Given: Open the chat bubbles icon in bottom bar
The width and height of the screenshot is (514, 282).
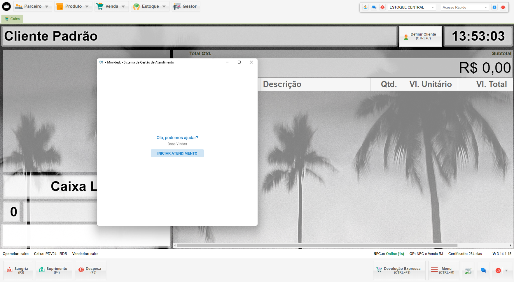Looking at the screenshot, I should pyautogui.click(x=483, y=271).
